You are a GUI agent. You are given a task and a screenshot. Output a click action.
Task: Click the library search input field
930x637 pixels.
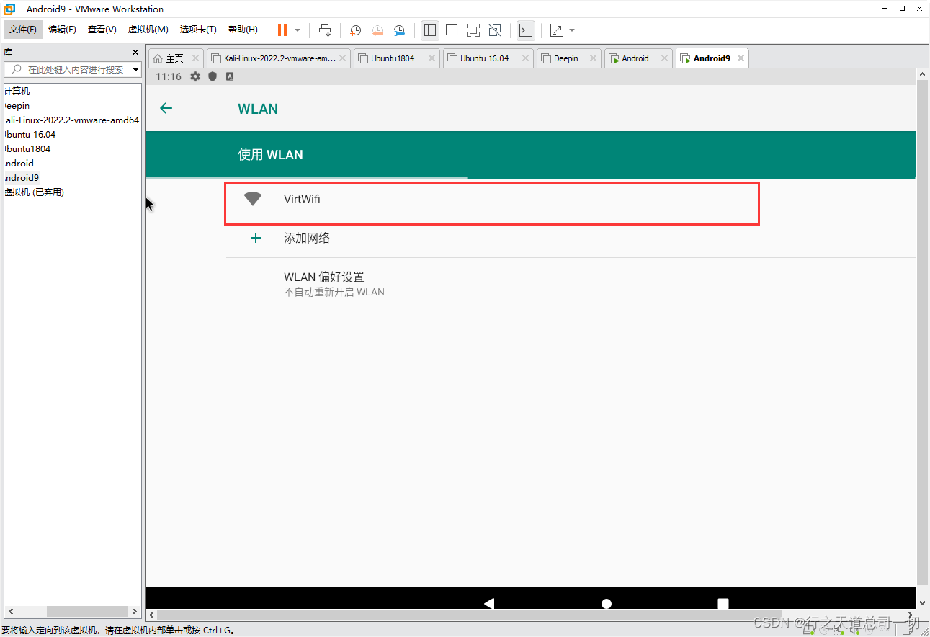[72, 69]
